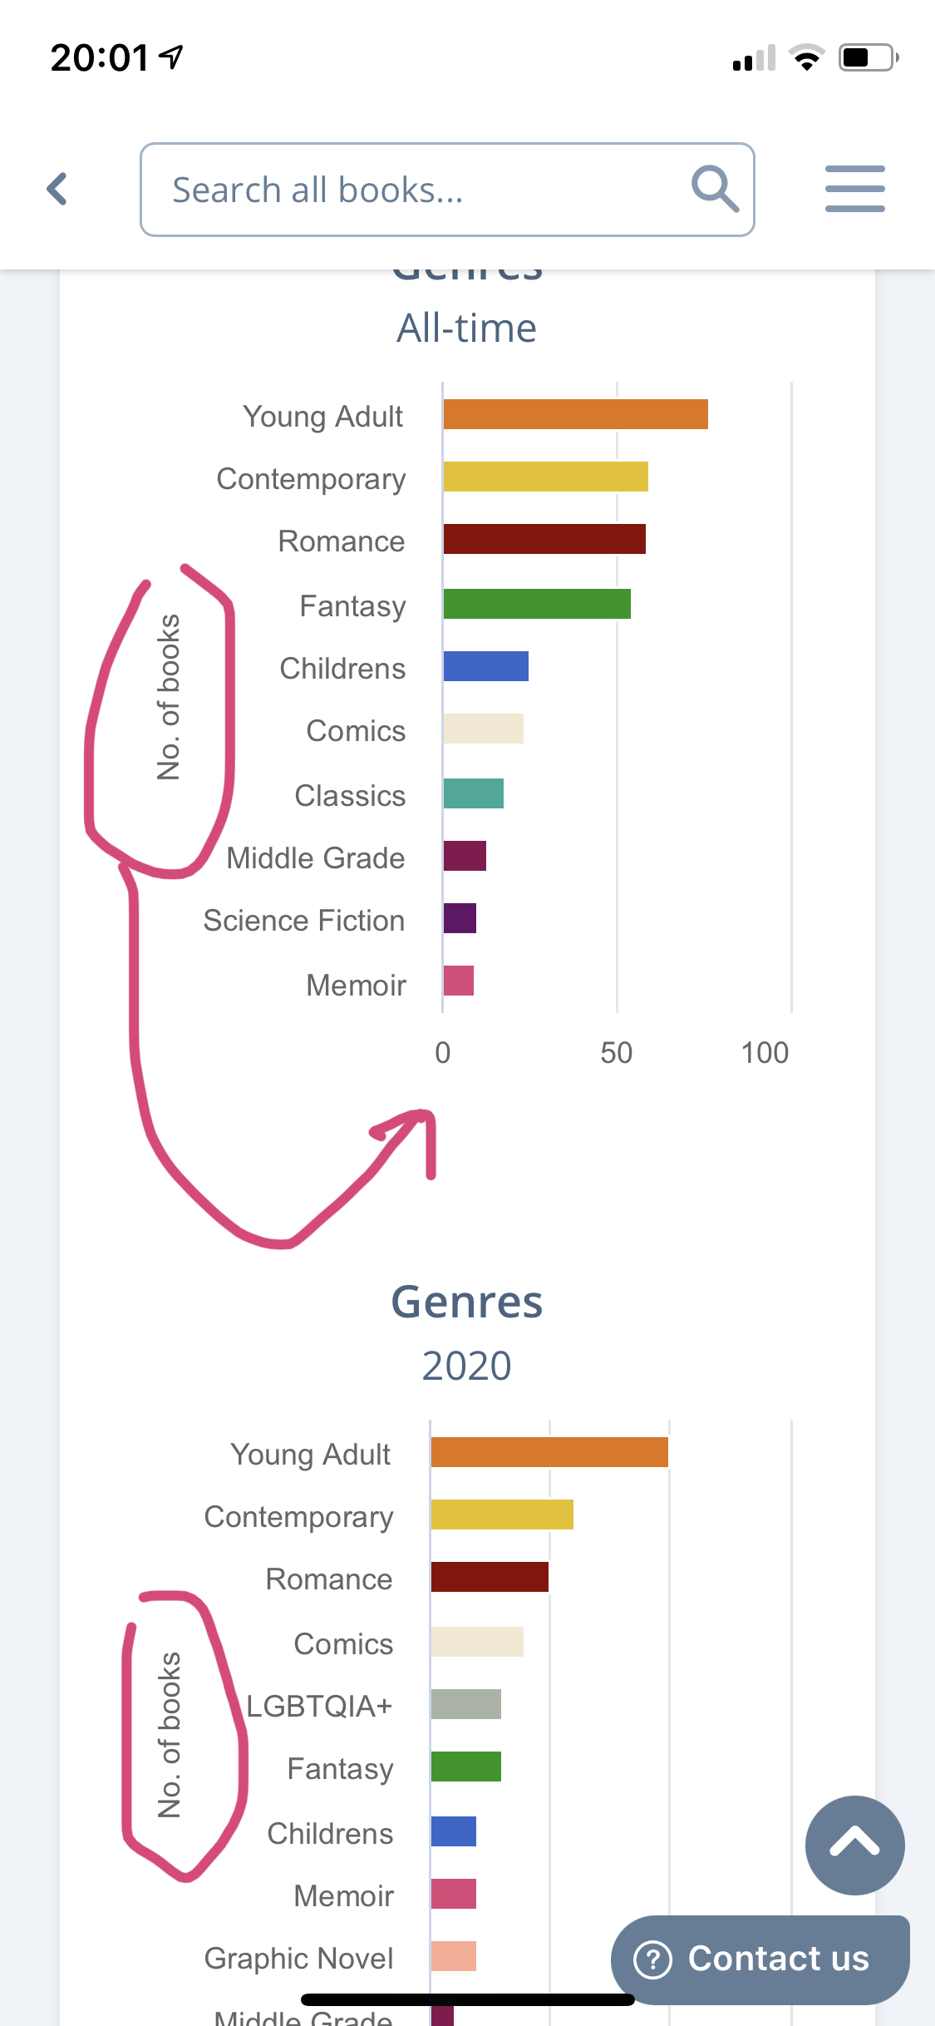The width and height of the screenshot is (935, 2026).
Task: Tap the 2020 Graphic Novel label
Action: (298, 1958)
